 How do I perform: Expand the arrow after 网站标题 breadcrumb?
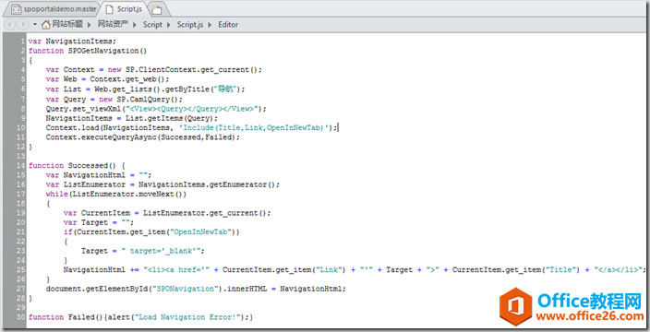pos(89,25)
